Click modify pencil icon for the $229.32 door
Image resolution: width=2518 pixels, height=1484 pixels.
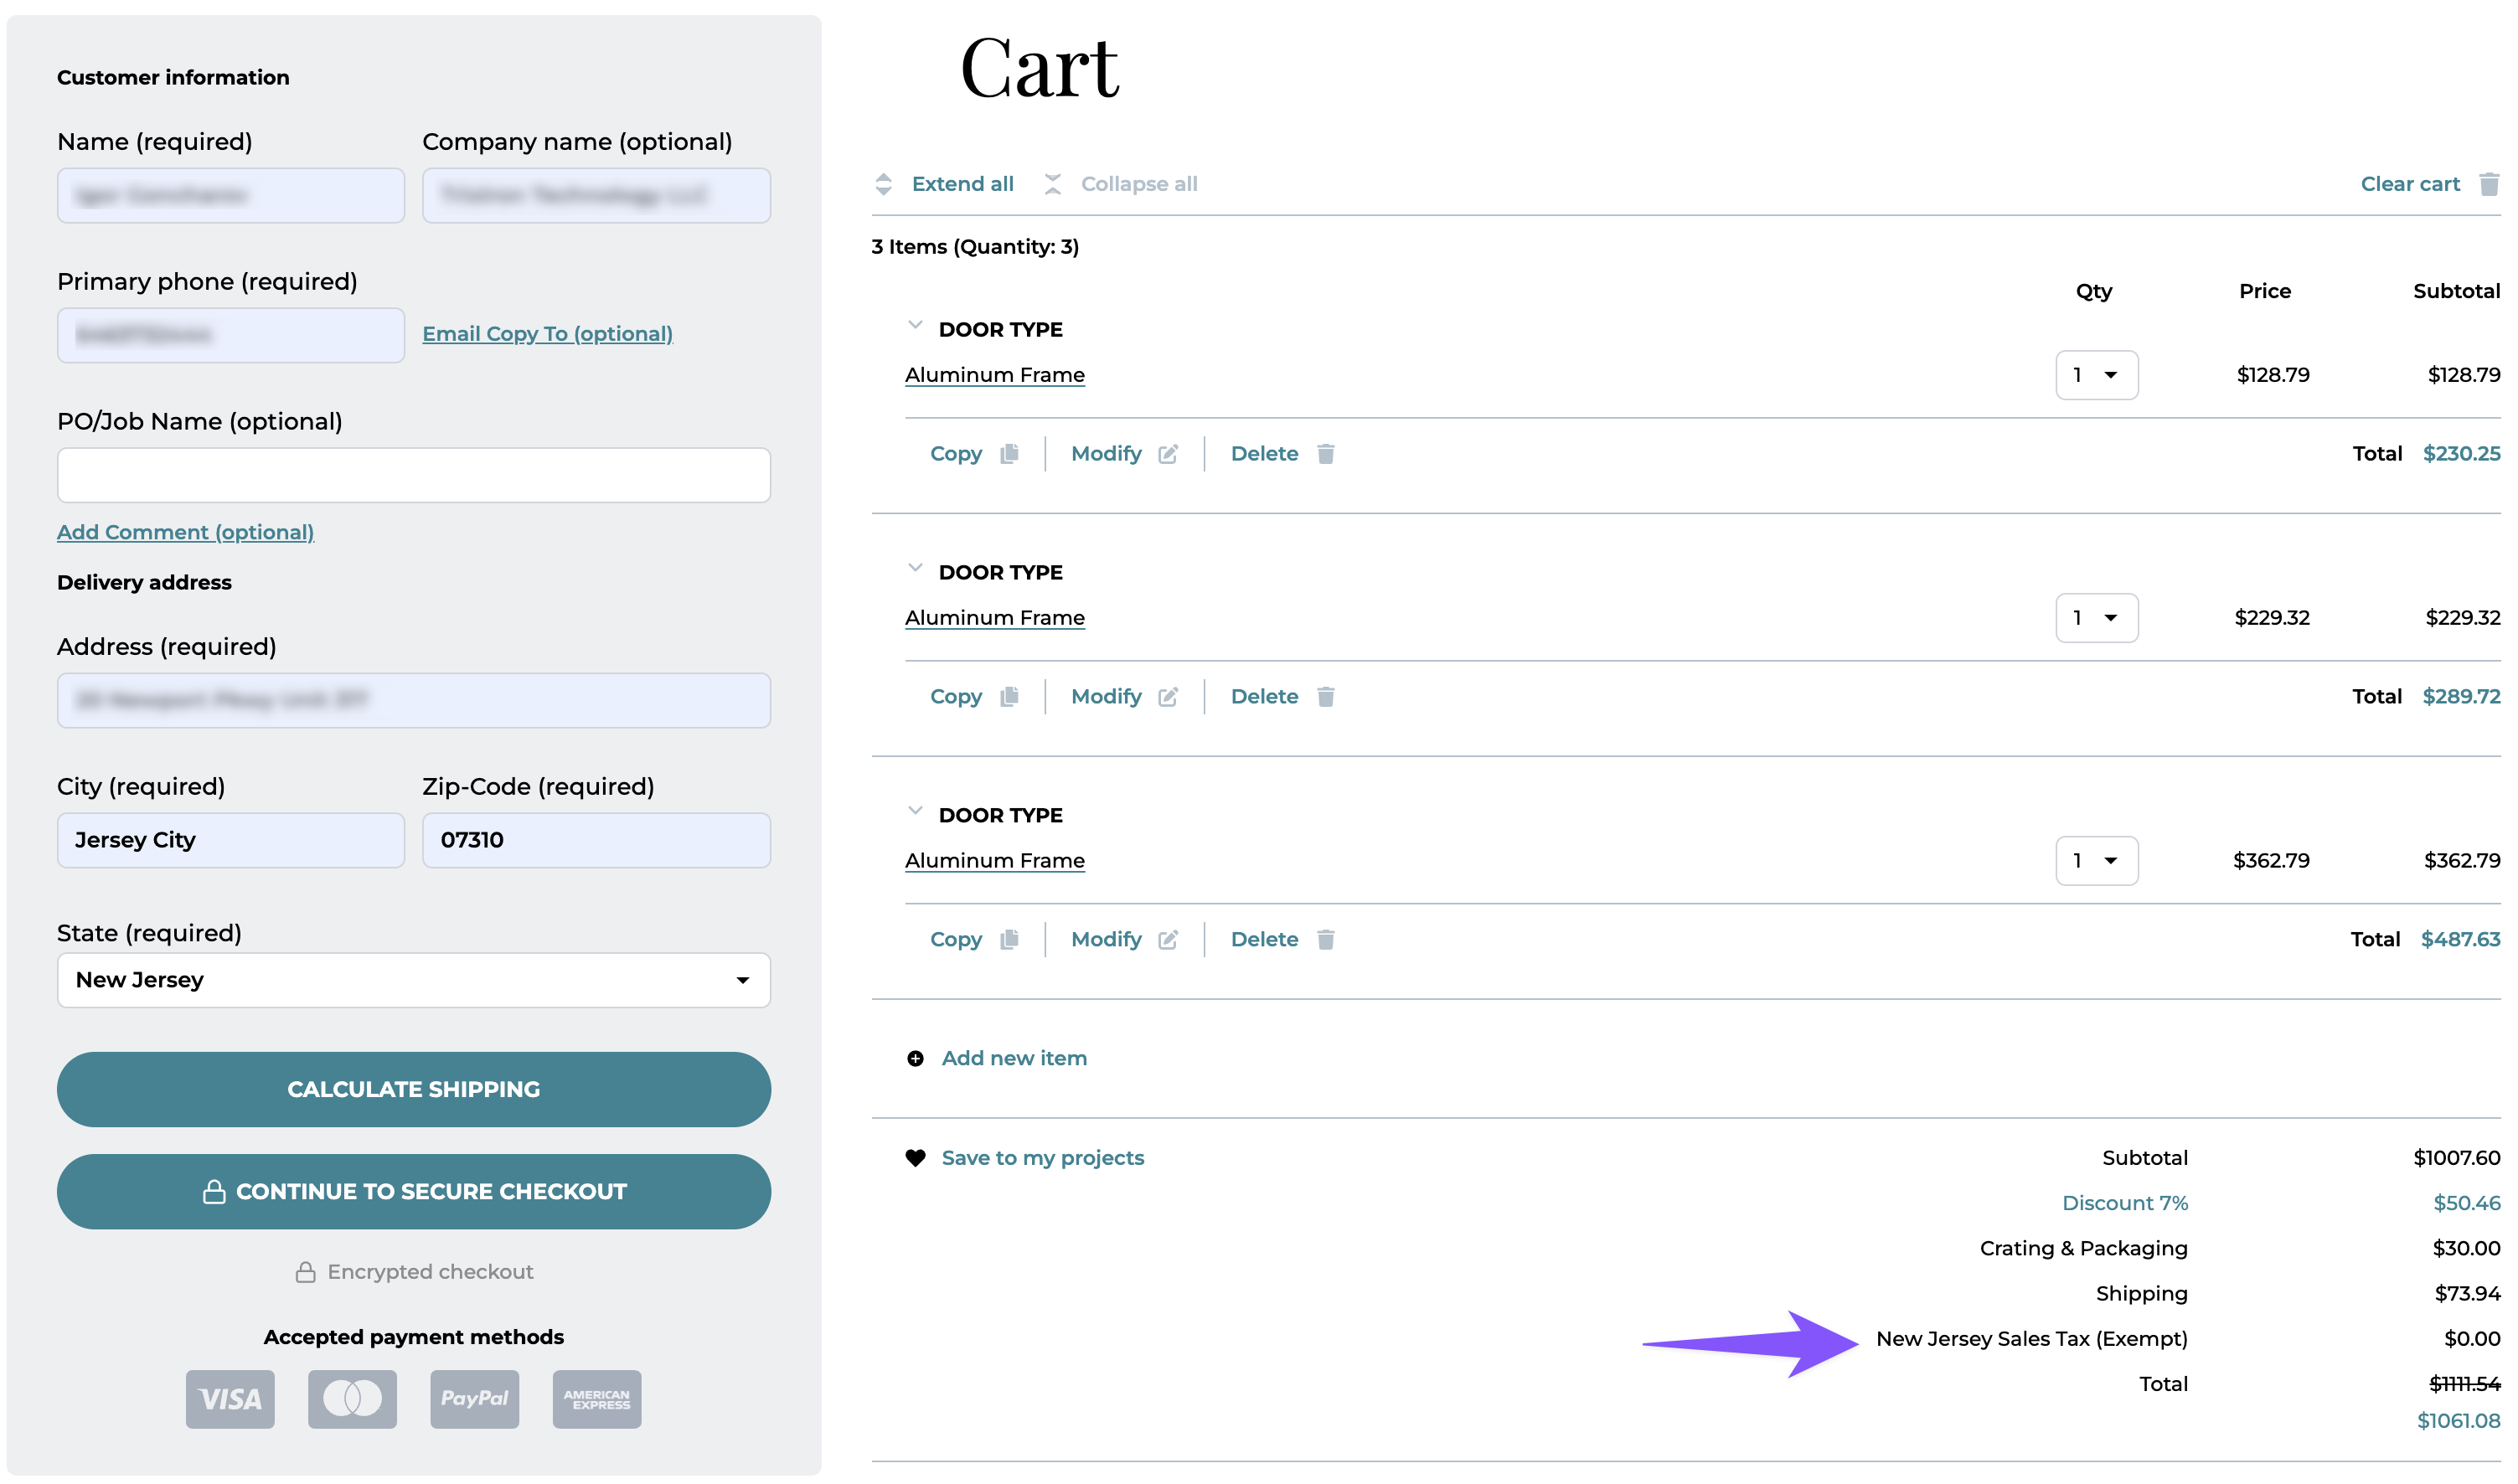click(1168, 697)
